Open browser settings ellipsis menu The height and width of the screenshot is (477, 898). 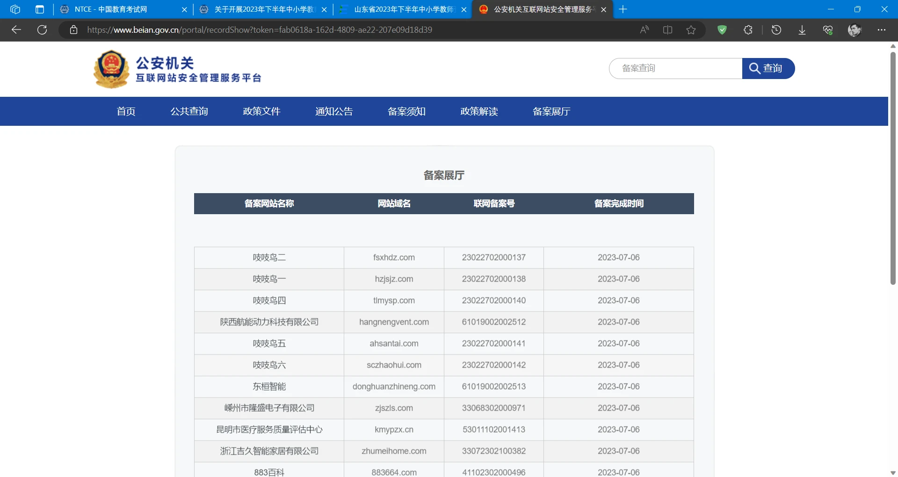coord(882,30)
